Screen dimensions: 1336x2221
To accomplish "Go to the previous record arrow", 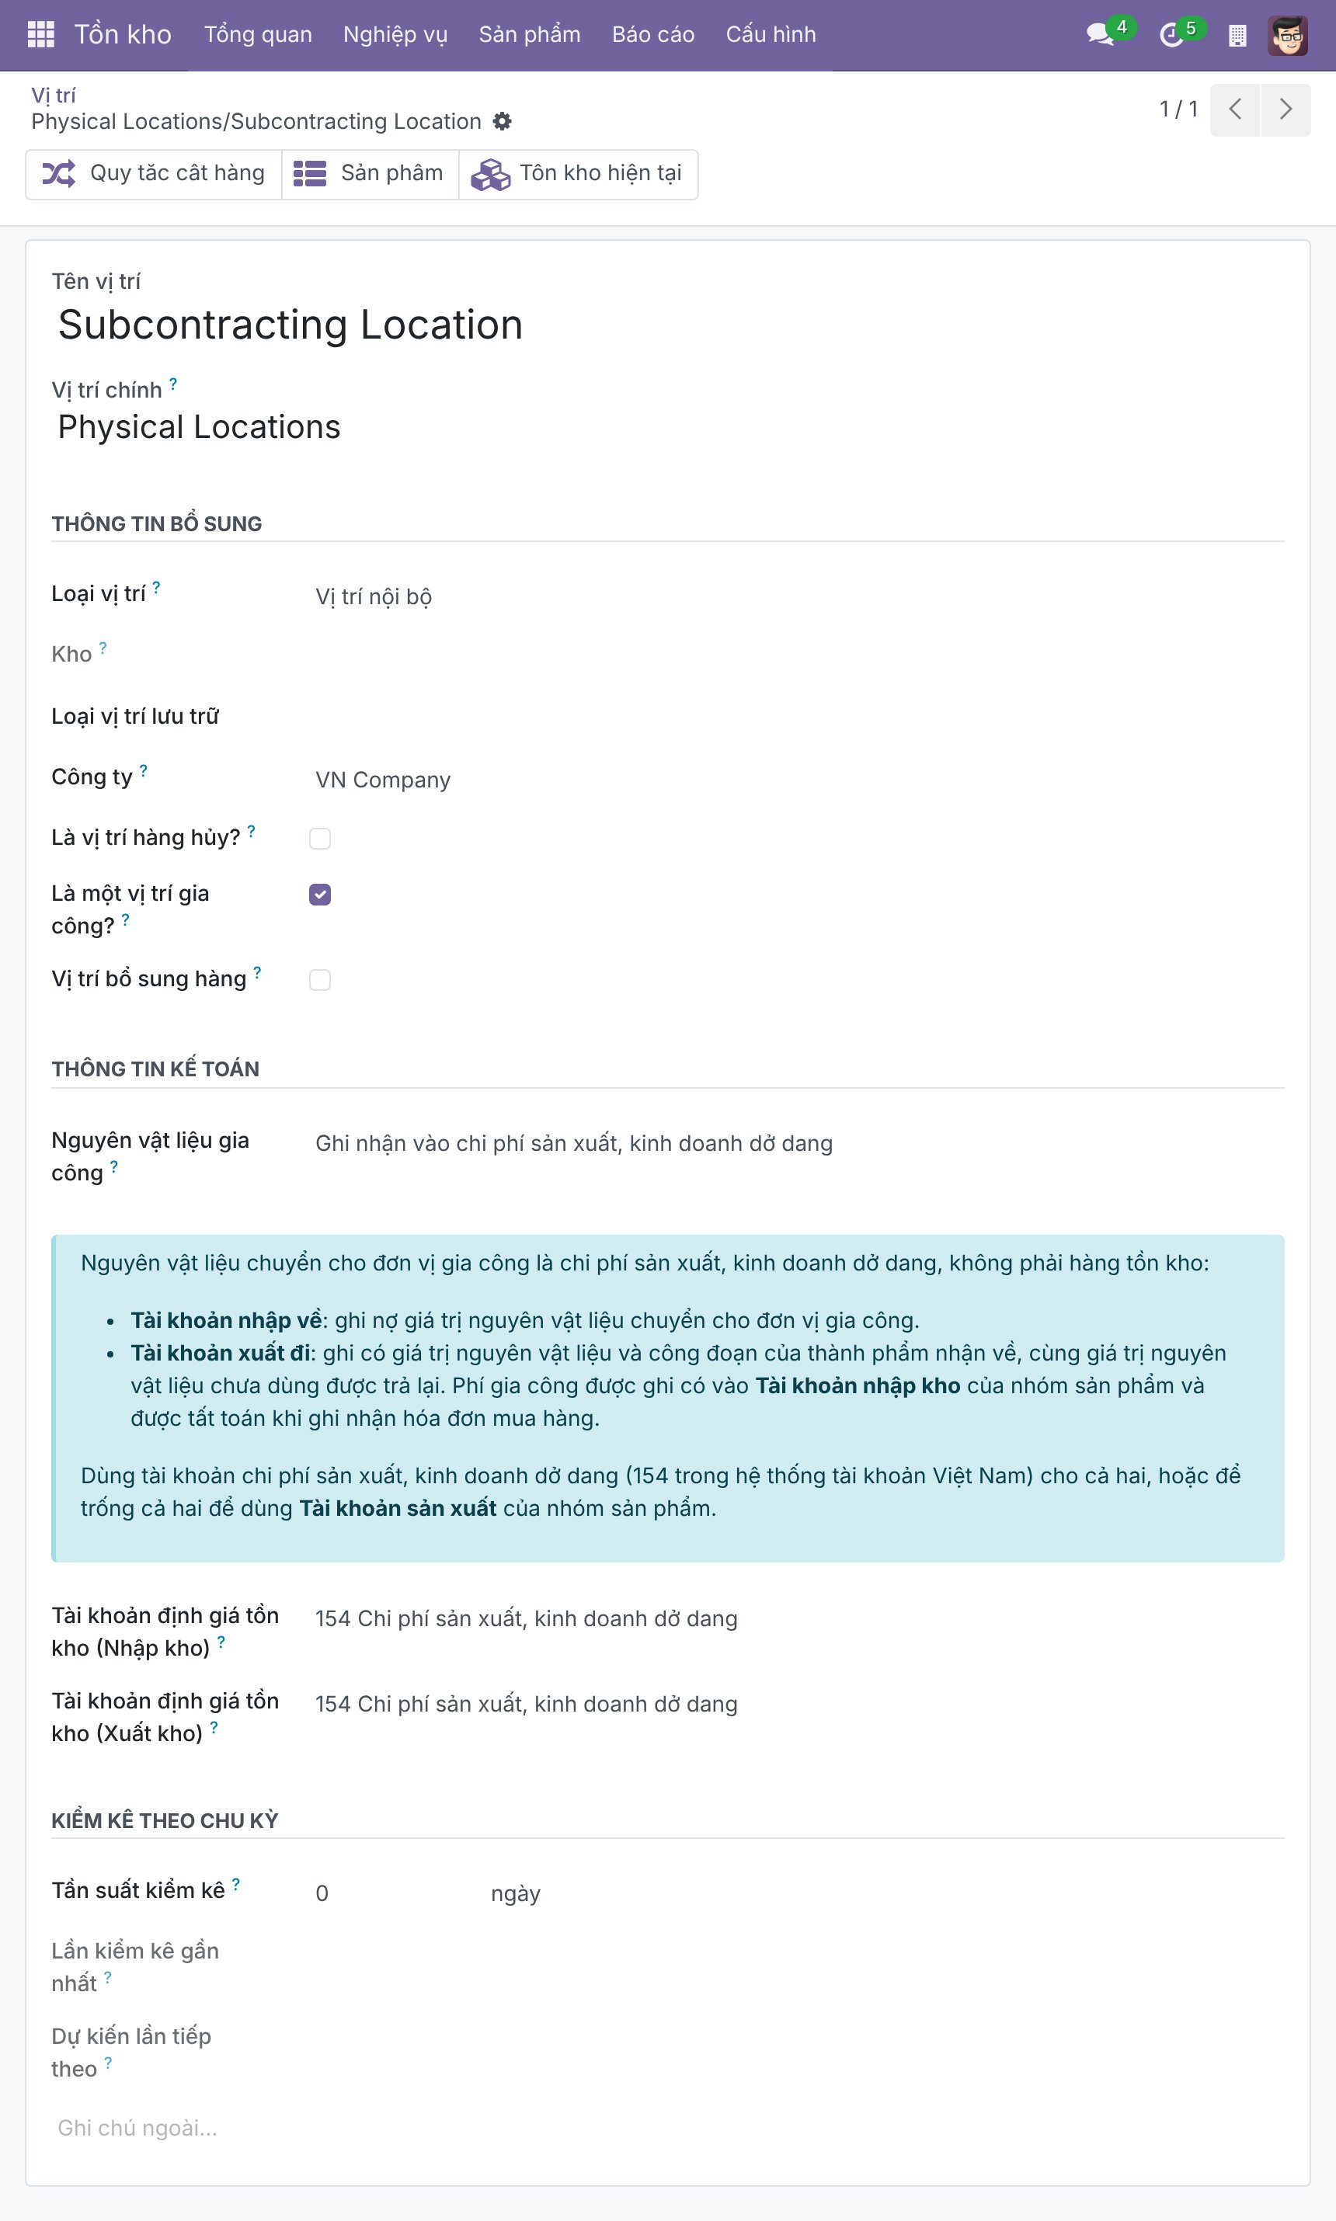I will [1235, 109].
